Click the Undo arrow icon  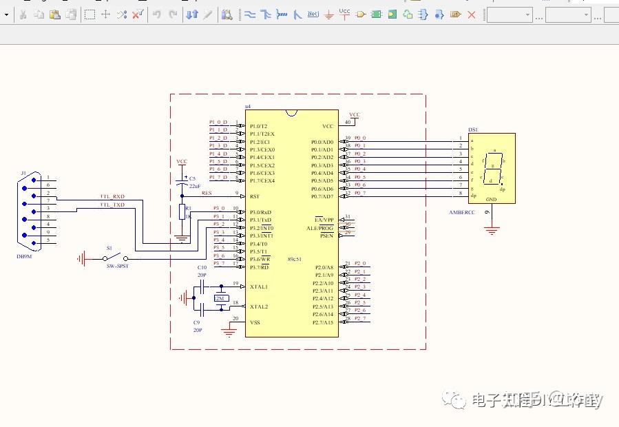(x=156, y=14)
